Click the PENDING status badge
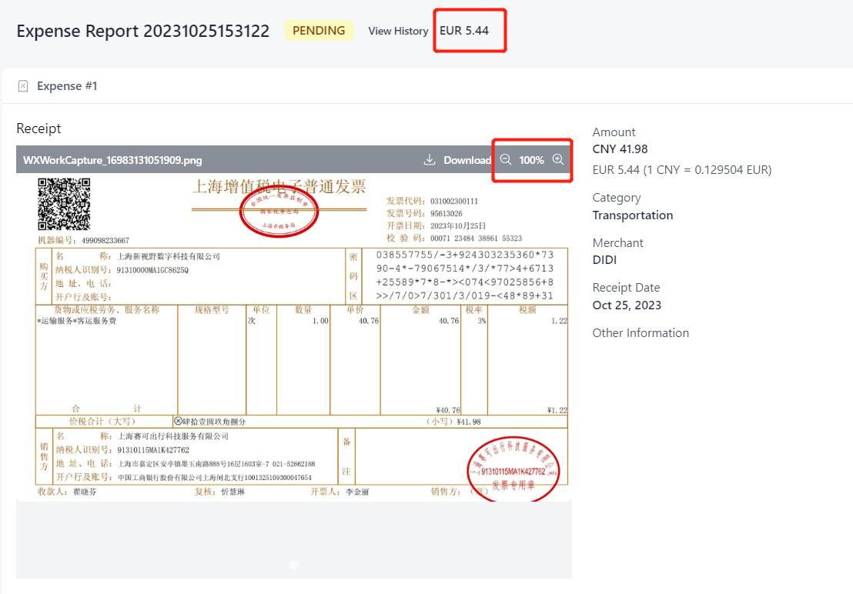This screenshot has width=853, height=594. 319,31
